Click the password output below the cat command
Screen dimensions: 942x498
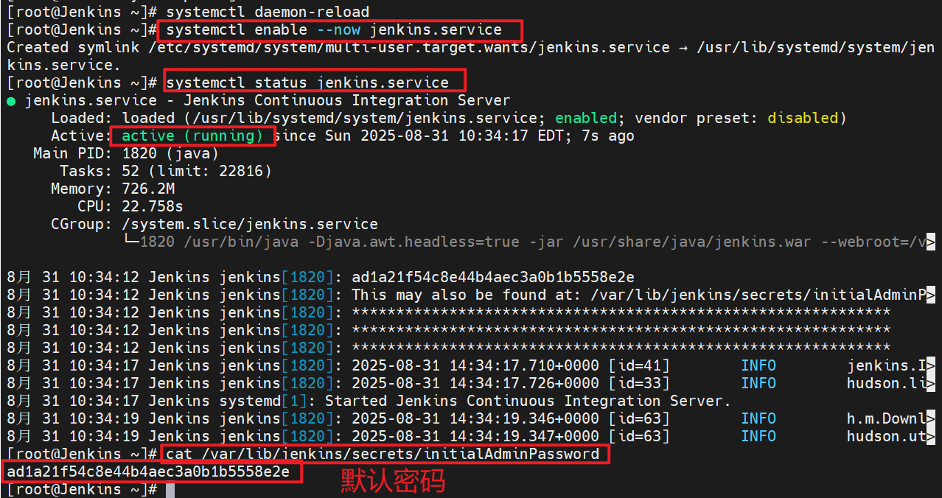click(148, 471)
